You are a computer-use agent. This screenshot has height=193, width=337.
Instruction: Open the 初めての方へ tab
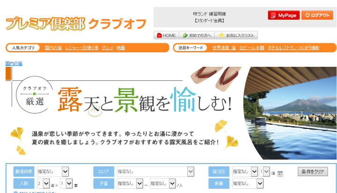197,36
